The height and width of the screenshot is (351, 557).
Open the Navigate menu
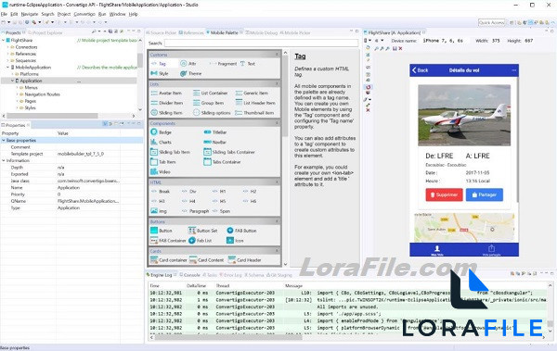(30, 14)
